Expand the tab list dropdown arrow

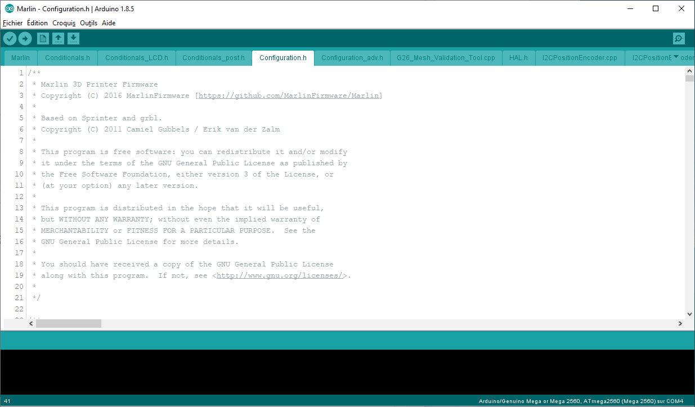click(x=676, y=56)
